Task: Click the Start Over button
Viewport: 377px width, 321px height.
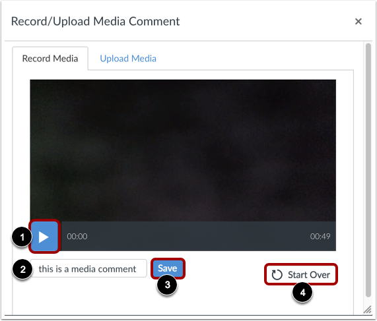Action: click(x=301, y=274)
